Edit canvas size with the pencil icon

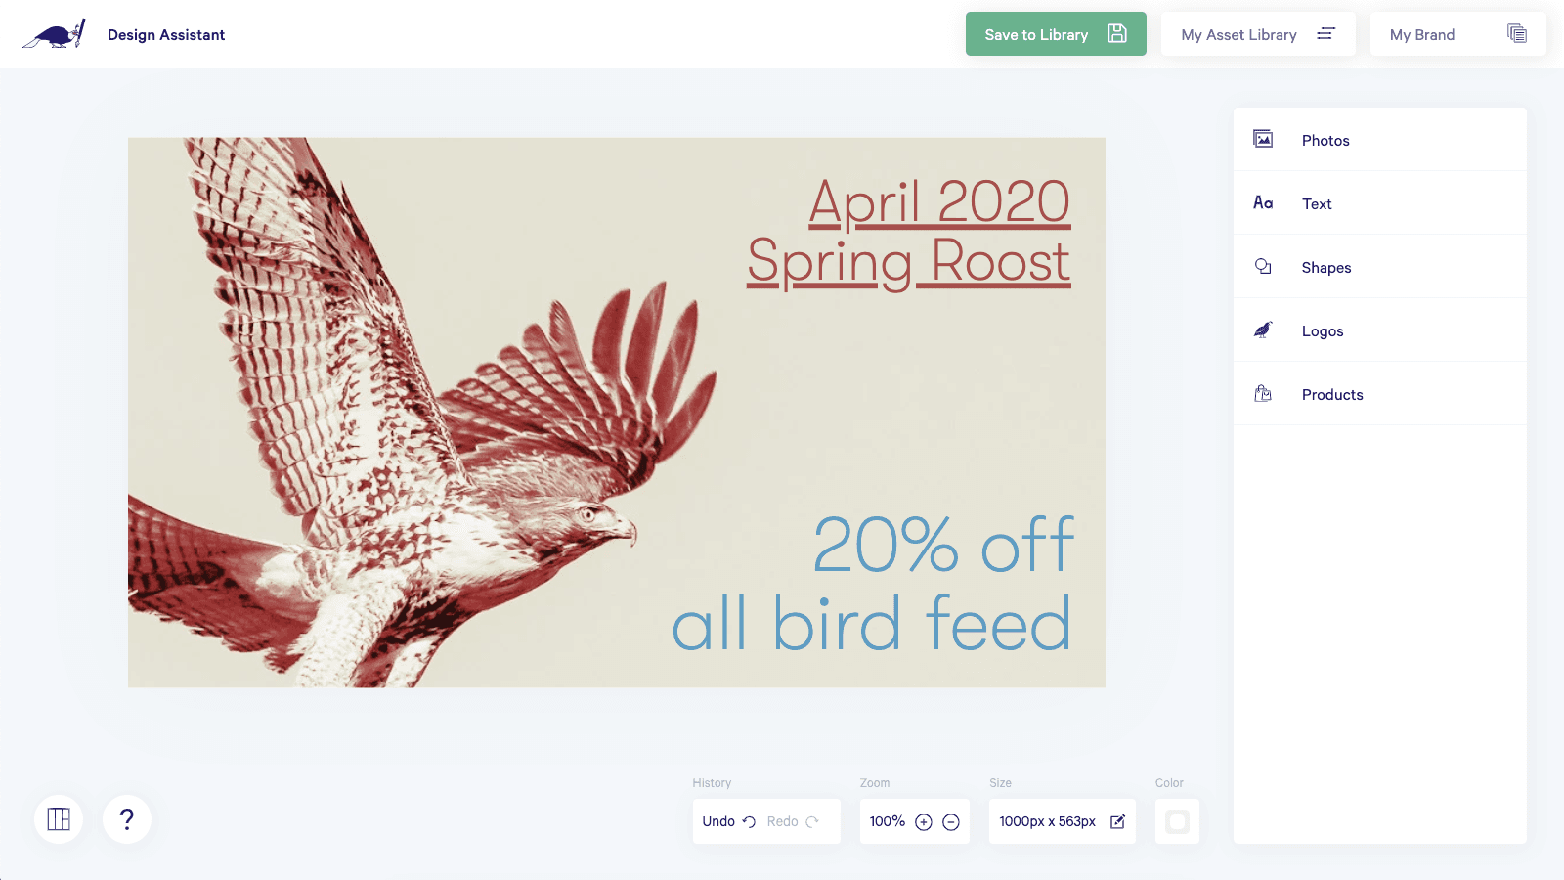(x=1117, y=821)
